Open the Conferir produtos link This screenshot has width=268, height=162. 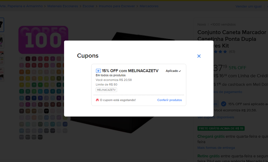pyautogui.click(x=169, y=100)
